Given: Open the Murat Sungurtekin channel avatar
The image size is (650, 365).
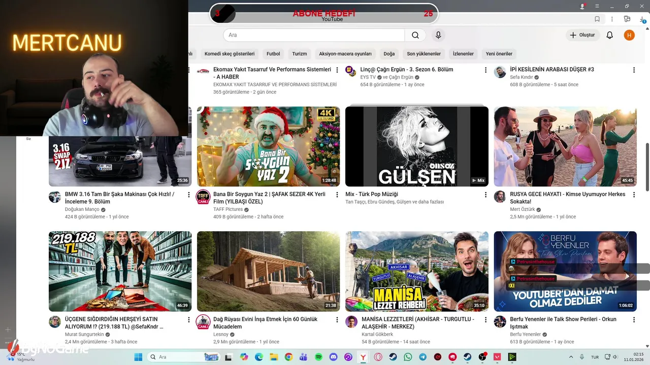Looking at the screenshot, I should 55,322.
